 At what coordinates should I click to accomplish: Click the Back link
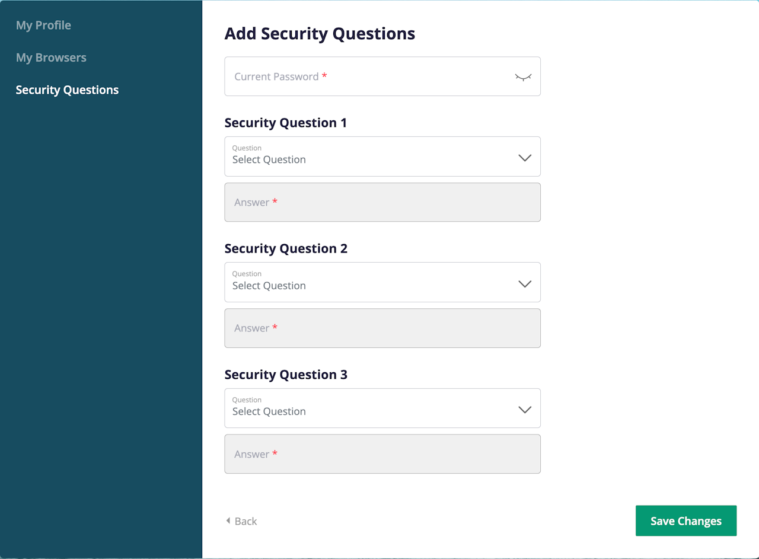click(x=245, y=522)
